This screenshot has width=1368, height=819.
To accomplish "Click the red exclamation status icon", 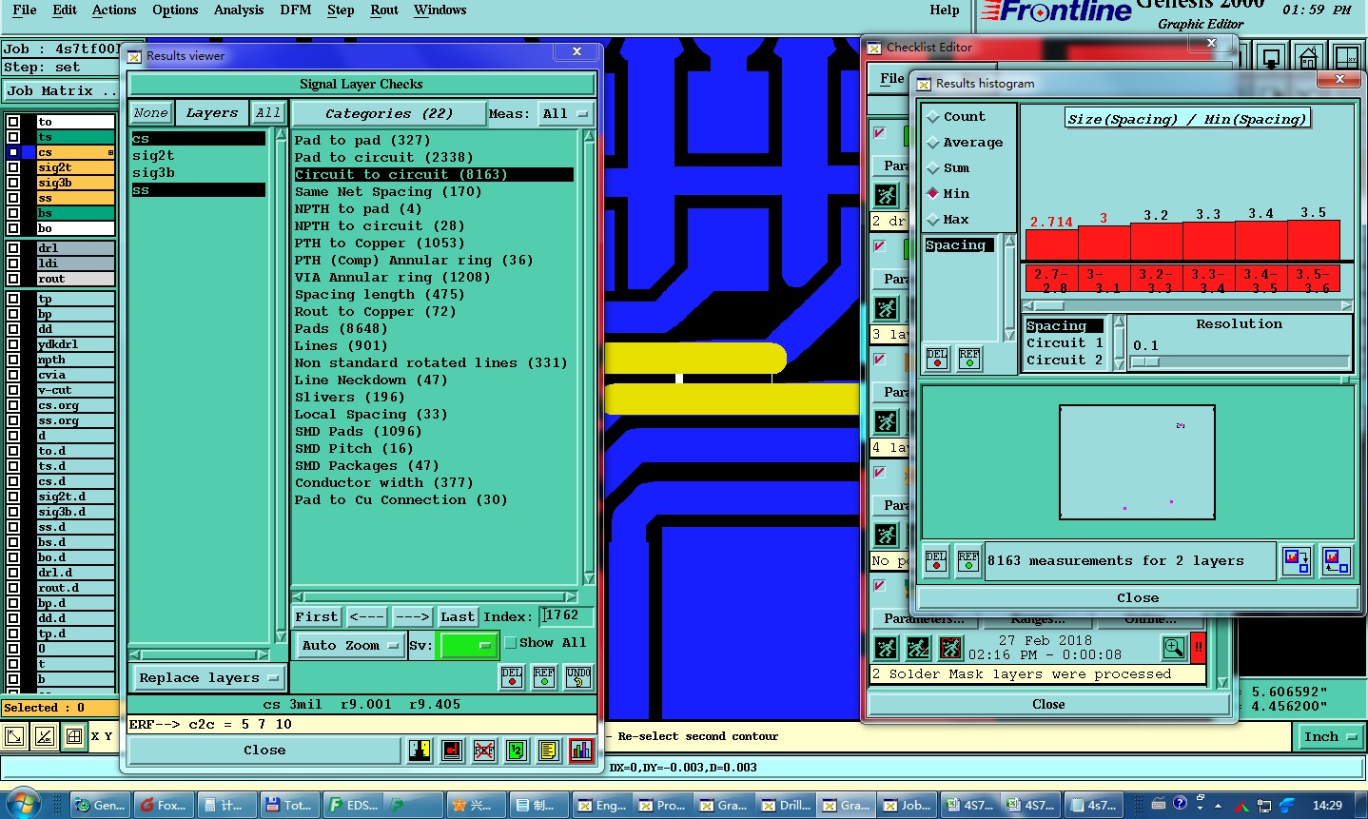I will pyautogui.click(x=1199, y=648).
